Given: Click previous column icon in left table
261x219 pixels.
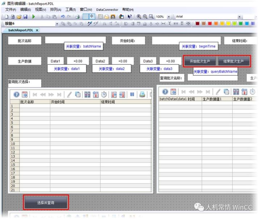Looking at the screenshot, I should 114,94.
